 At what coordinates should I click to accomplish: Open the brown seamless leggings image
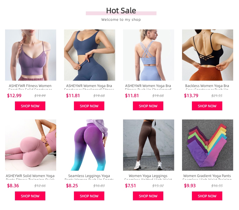148,145
